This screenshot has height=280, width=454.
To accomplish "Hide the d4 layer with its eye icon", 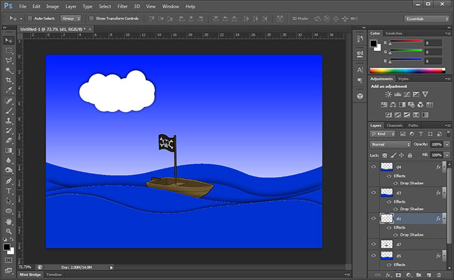I will [373, 167].
